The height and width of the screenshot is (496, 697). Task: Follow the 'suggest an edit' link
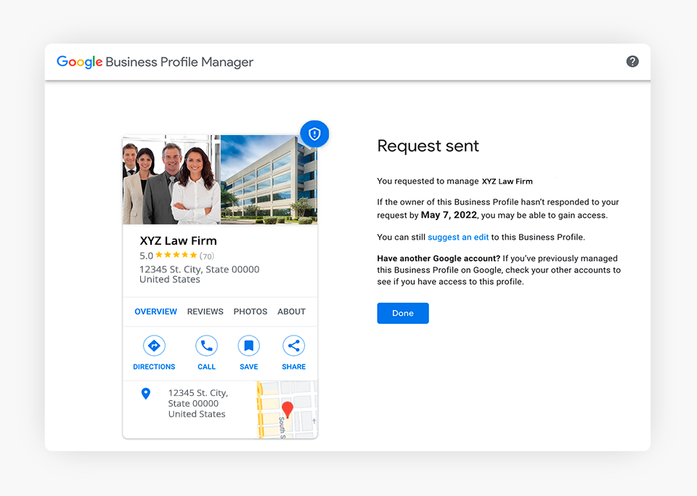[x=458, y=237]
